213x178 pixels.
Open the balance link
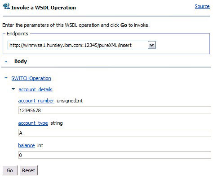tap(27, 145)
